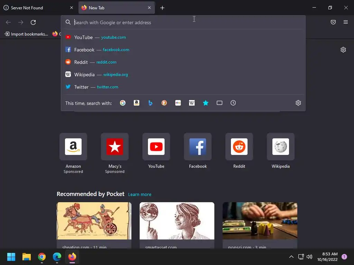Open search settings gear in dropdown
Viewport: 354px width, 265px height.
pos(298,103)
